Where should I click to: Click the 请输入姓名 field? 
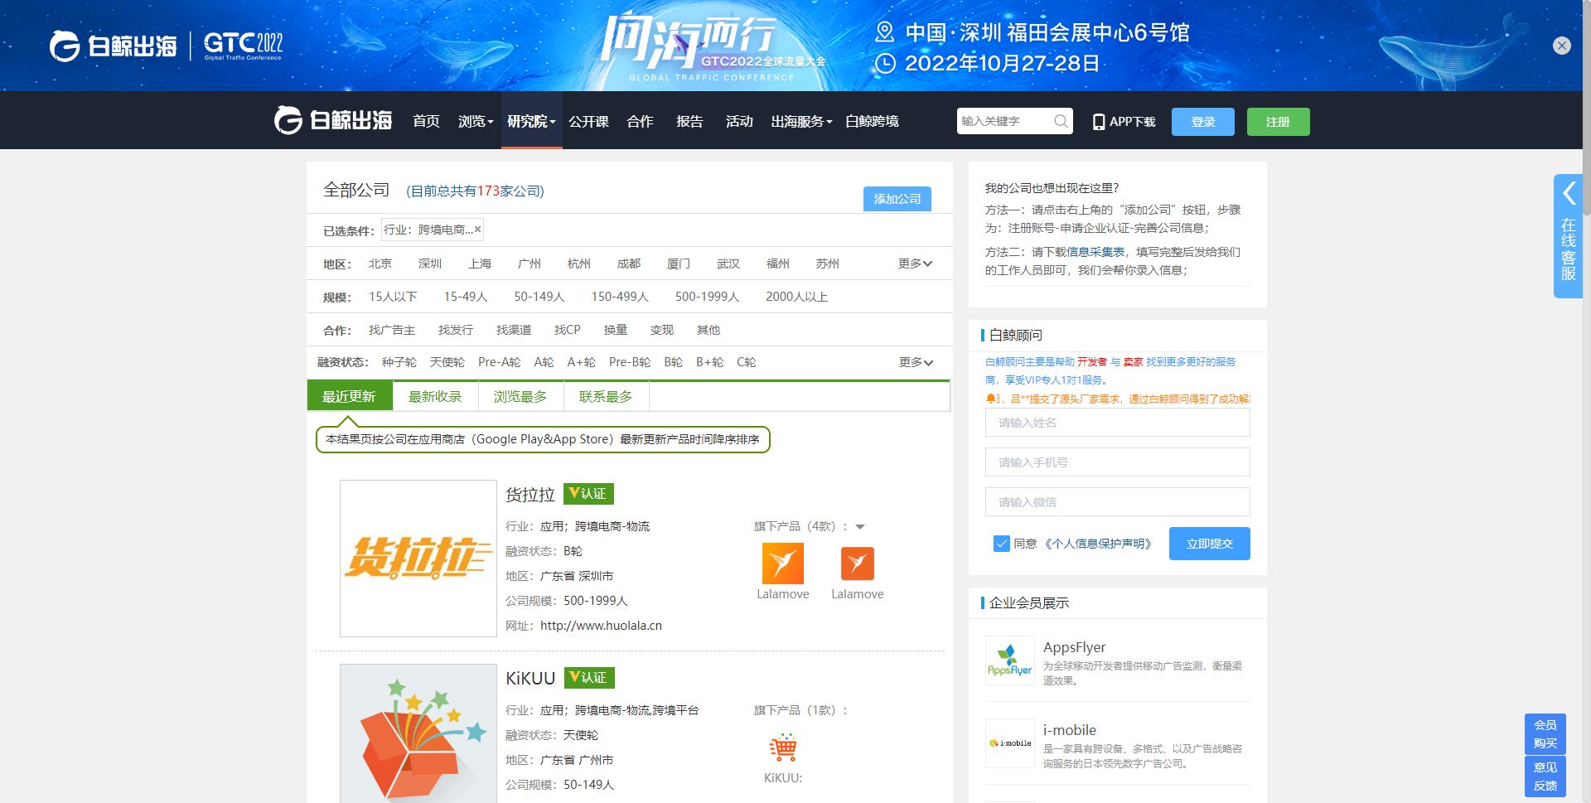coord(1118,423)
